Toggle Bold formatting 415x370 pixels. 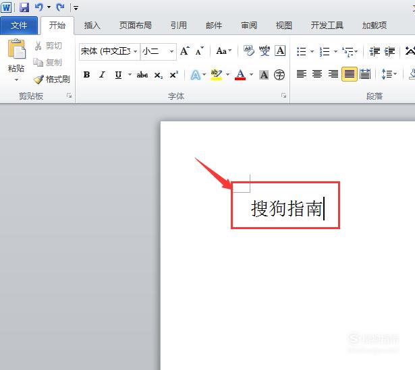click(86, 75)
